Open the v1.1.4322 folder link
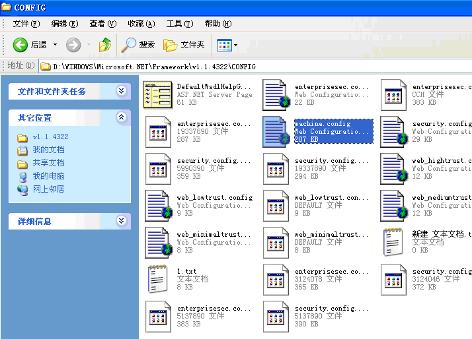Screen dimensions: 472x339 tap(50, 137)
